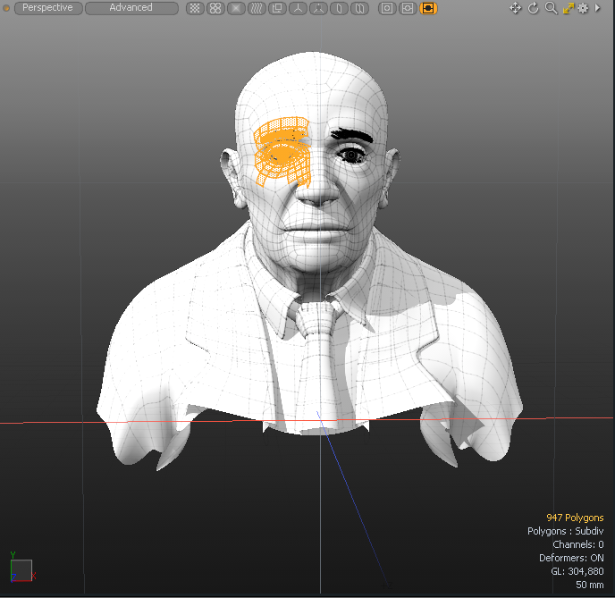Click the wavy lines icon in the toolbar
This screenshot has height=598, width=615.
click(257, 8)
